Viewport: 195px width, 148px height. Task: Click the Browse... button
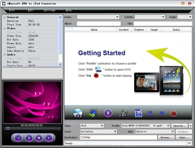coord(166,138)
